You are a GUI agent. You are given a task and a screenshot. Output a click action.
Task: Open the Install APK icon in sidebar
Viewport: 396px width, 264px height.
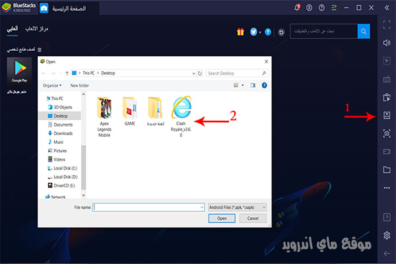tap(387, 115)
